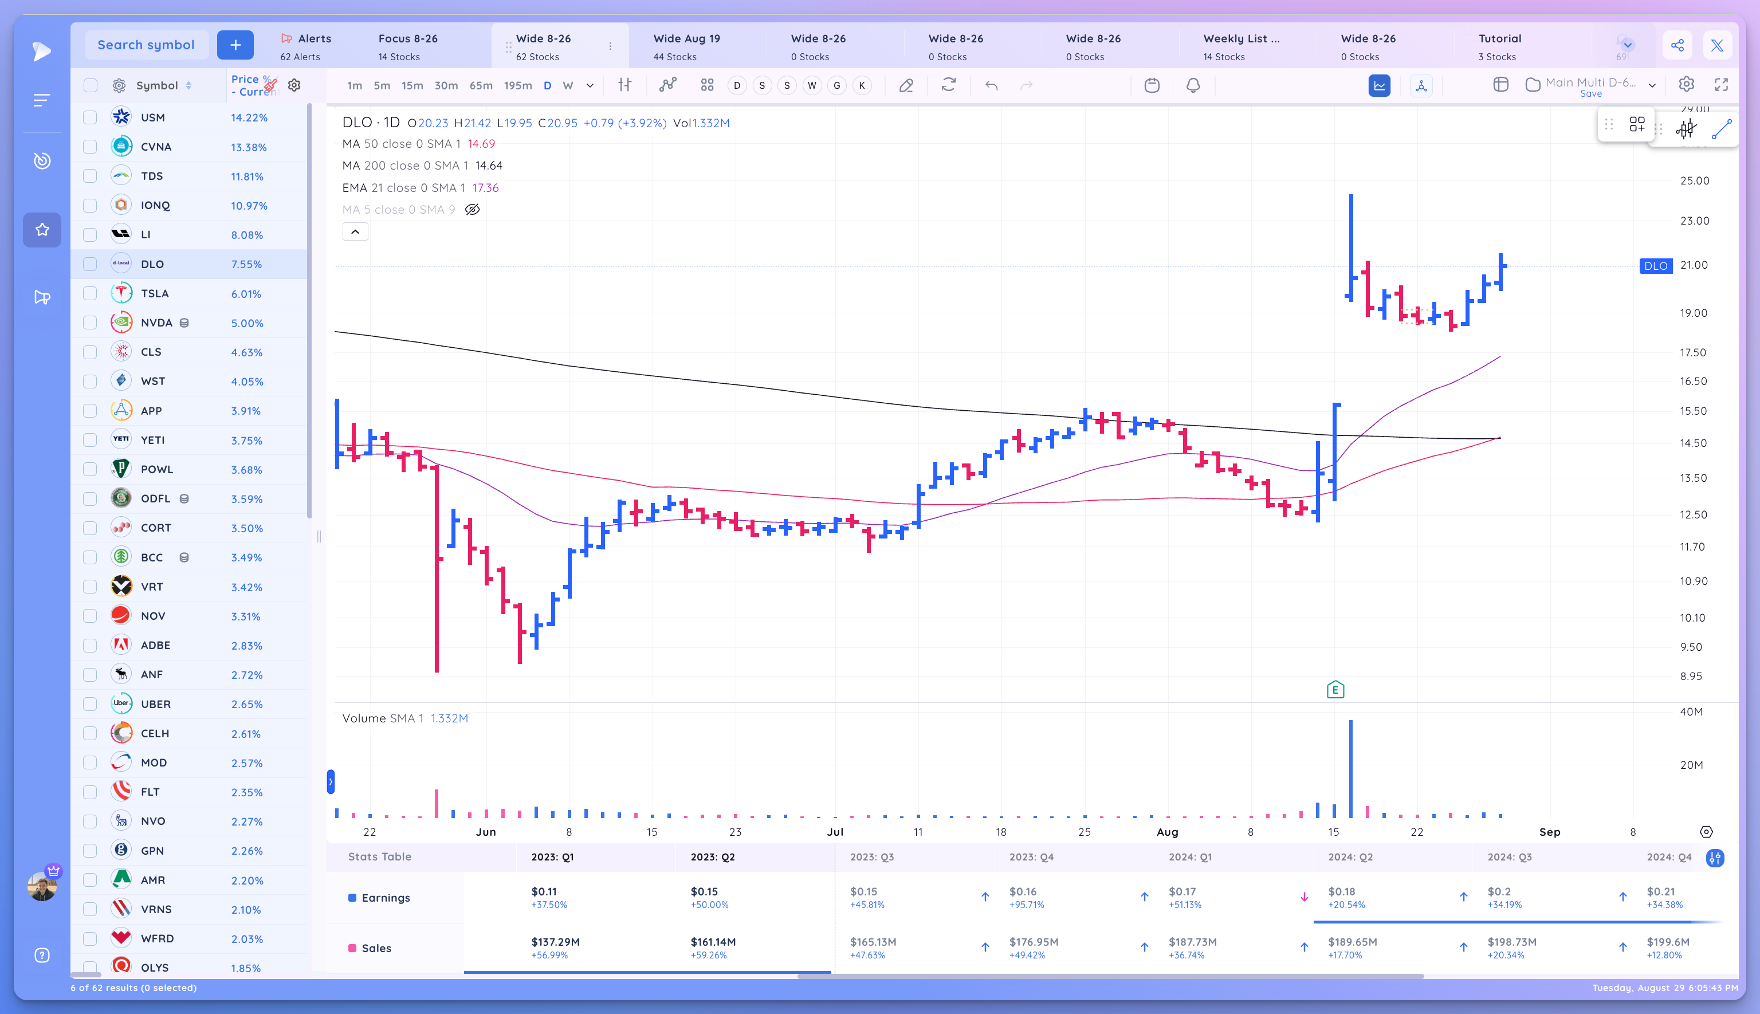Open the indicators icon in the chart toolbar

668,85
